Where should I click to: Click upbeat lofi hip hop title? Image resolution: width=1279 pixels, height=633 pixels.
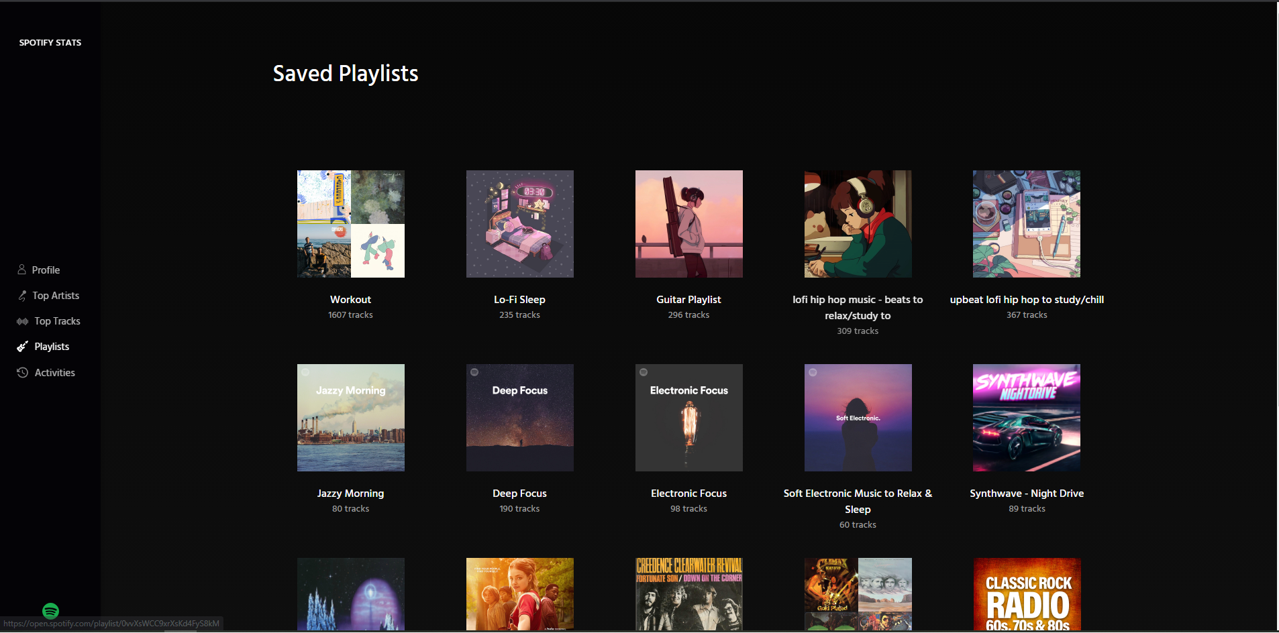coord(1027,300)
